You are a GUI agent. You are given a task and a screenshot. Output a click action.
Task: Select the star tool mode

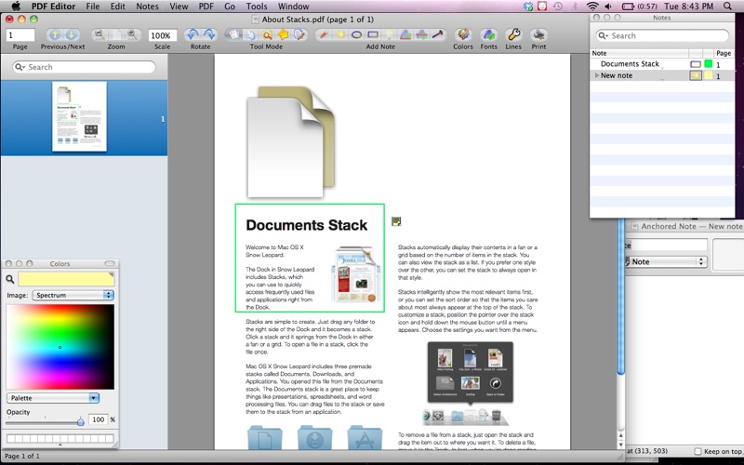tap(284, 34)
